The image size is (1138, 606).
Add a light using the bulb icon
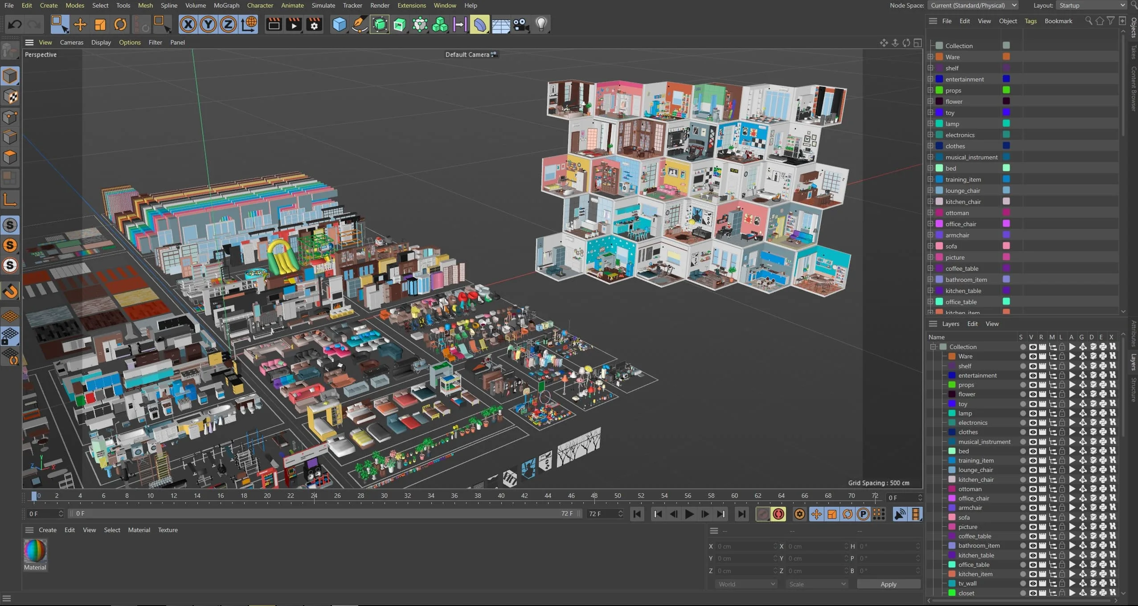point(541,24)
